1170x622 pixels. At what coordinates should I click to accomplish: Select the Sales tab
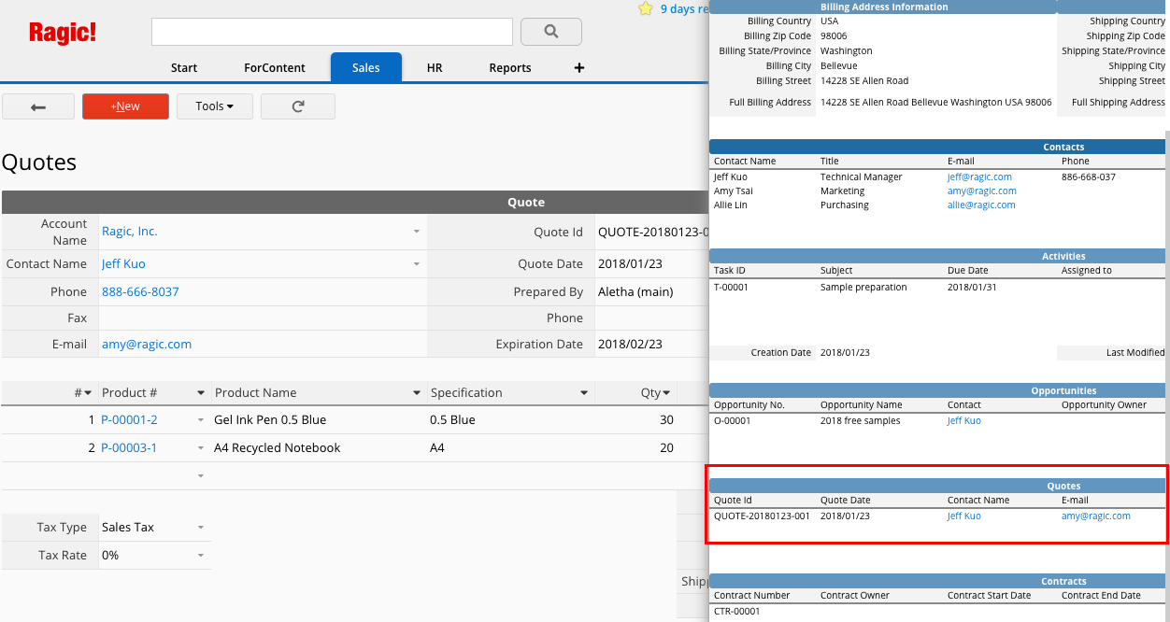[366, 67]
